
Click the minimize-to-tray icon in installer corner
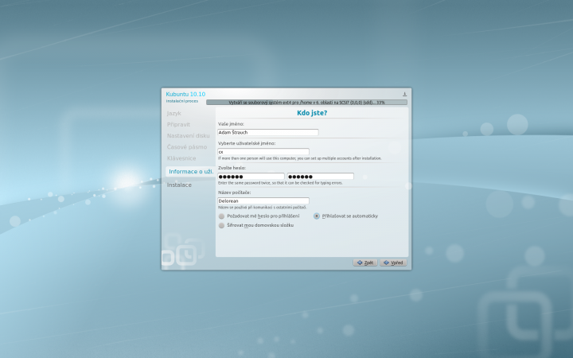coord(404,94)
